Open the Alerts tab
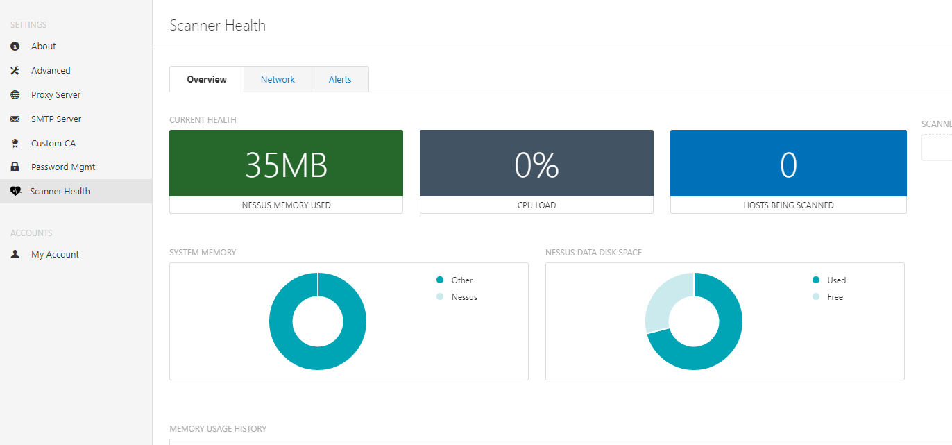952x445 pixels. [x=340, y=80]
